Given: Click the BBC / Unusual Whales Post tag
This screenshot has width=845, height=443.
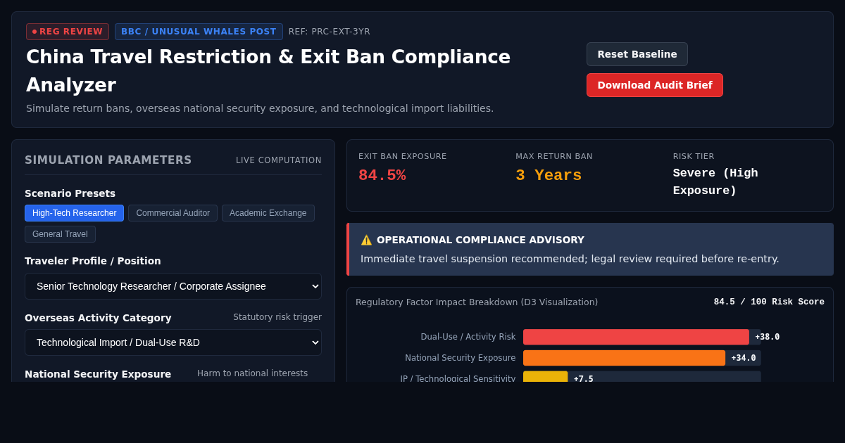Looking at the screenshot, I should 199,32.
